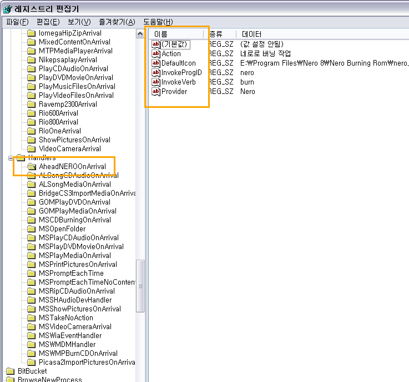Select MSPlayCDAudioOnArrival key

(x=79, y=238)
